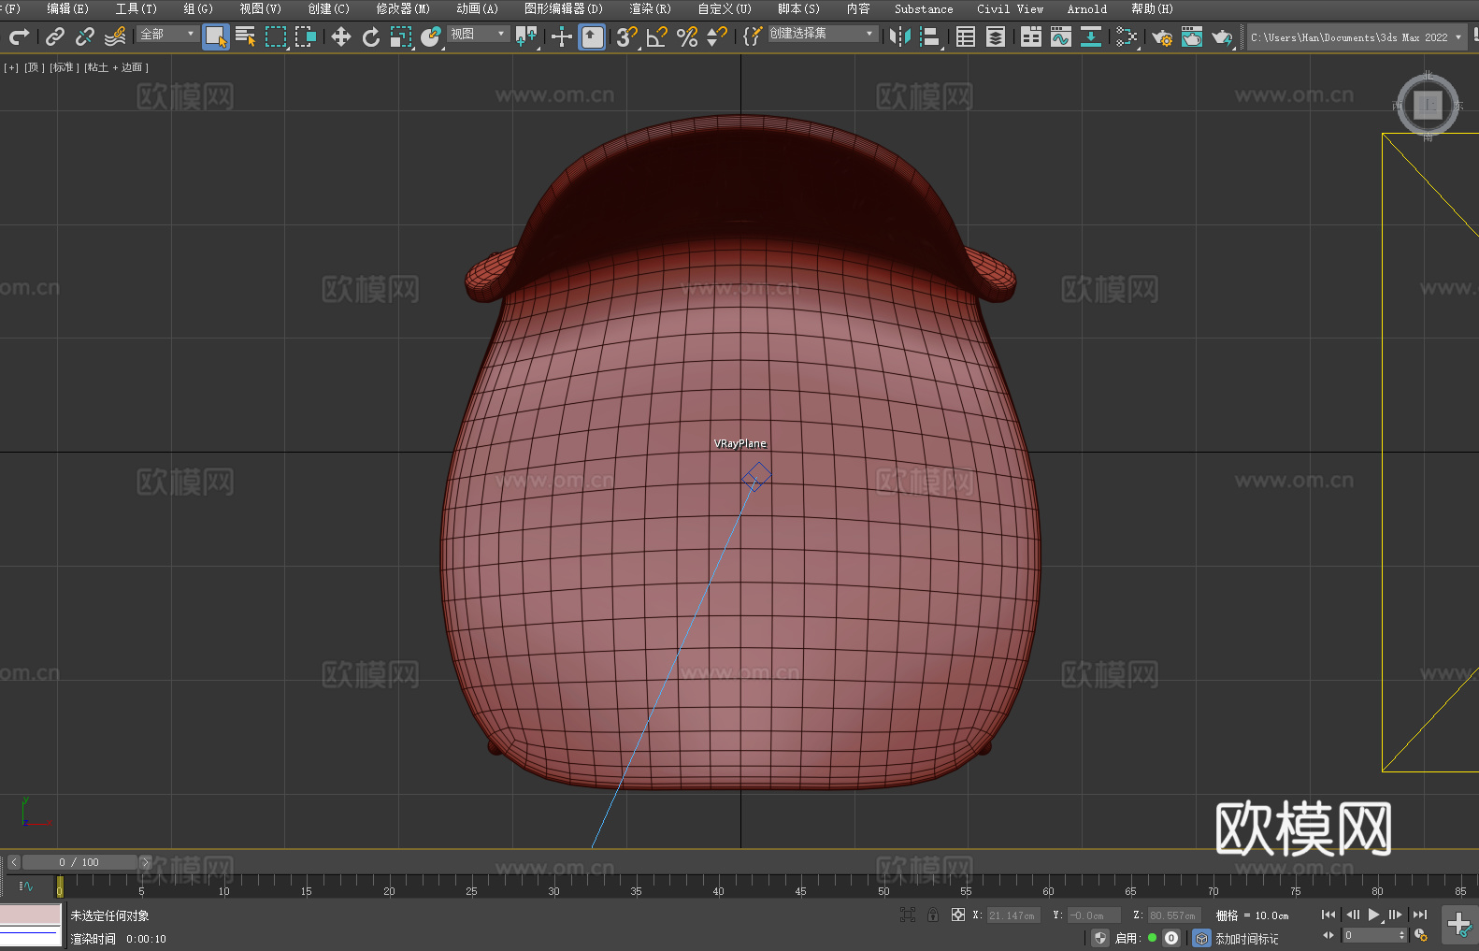Click the Mirror tool icon
Screen dimensions: 1479x951
[x=900, y=36]
